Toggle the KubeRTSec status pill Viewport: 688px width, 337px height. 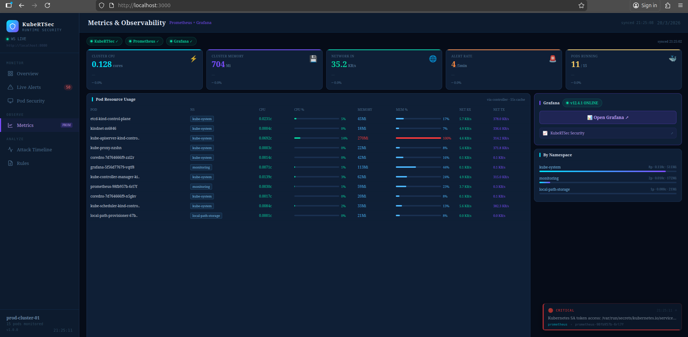(x=104, y=41)
